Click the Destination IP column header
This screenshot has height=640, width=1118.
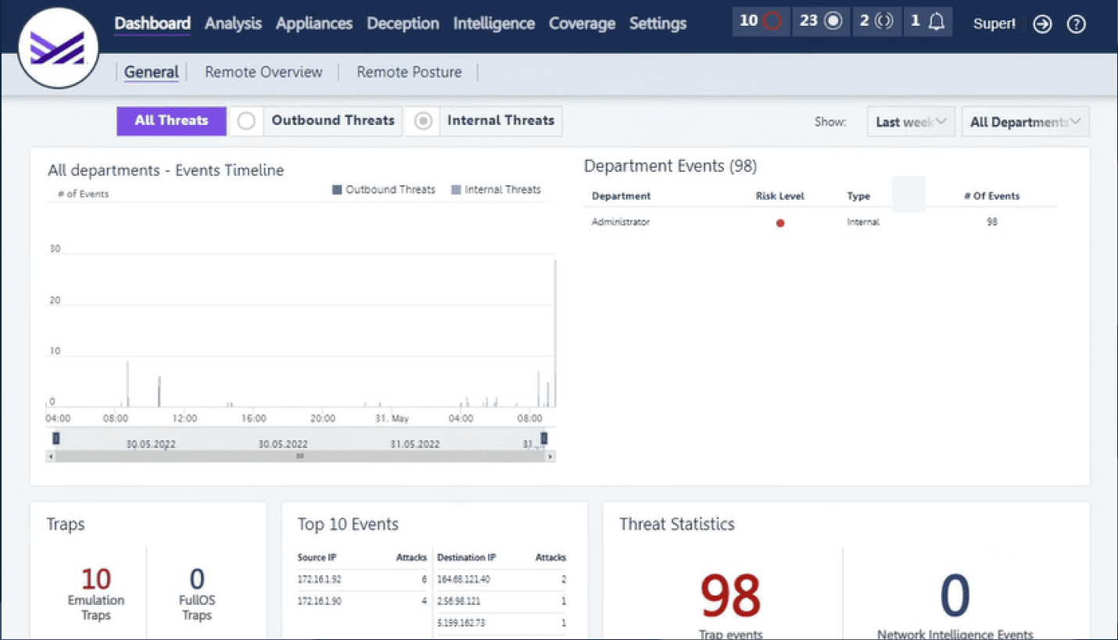tap(466, 558)
